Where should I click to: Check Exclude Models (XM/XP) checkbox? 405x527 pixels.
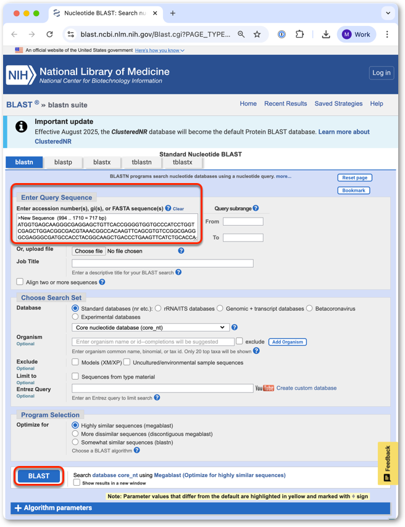[75, 362]
